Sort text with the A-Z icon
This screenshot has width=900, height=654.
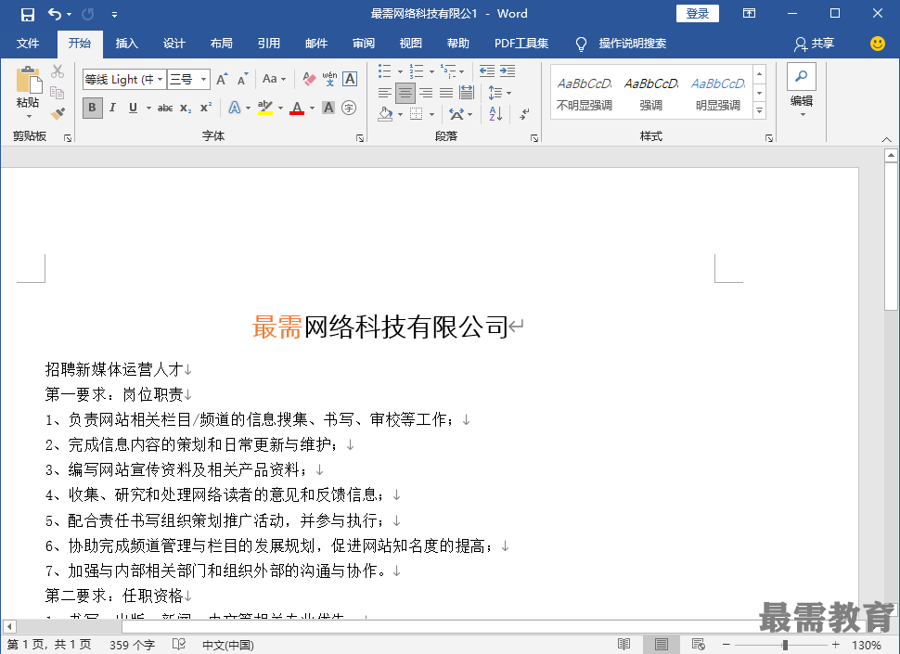495,113
